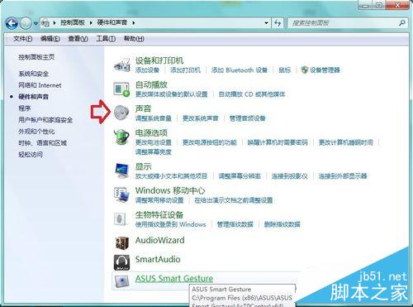The image size is (413, 307).
Task: Click 添加 Bluetooth 设备 link
Action: click(240, 70)
